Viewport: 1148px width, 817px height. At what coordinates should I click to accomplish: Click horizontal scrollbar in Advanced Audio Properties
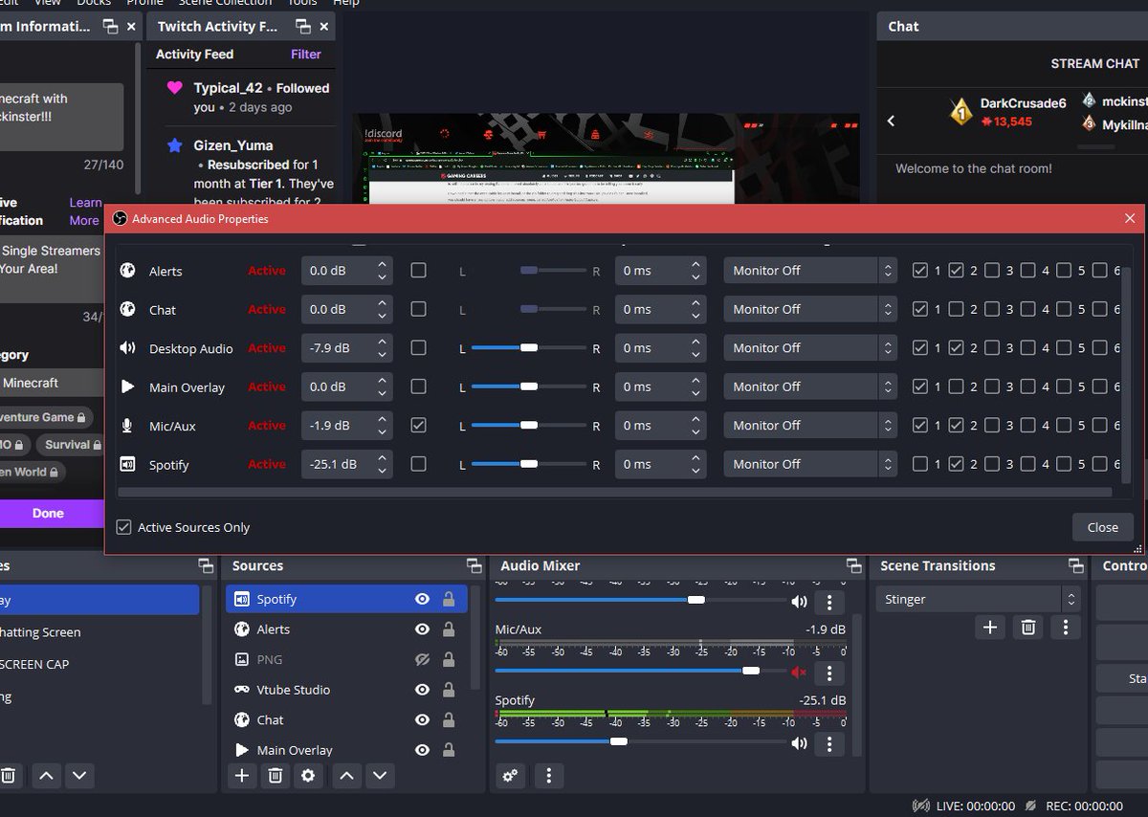614,493
